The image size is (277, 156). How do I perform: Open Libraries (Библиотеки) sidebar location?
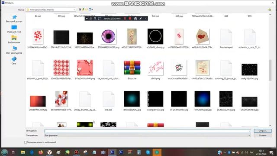tap(14, 39)
